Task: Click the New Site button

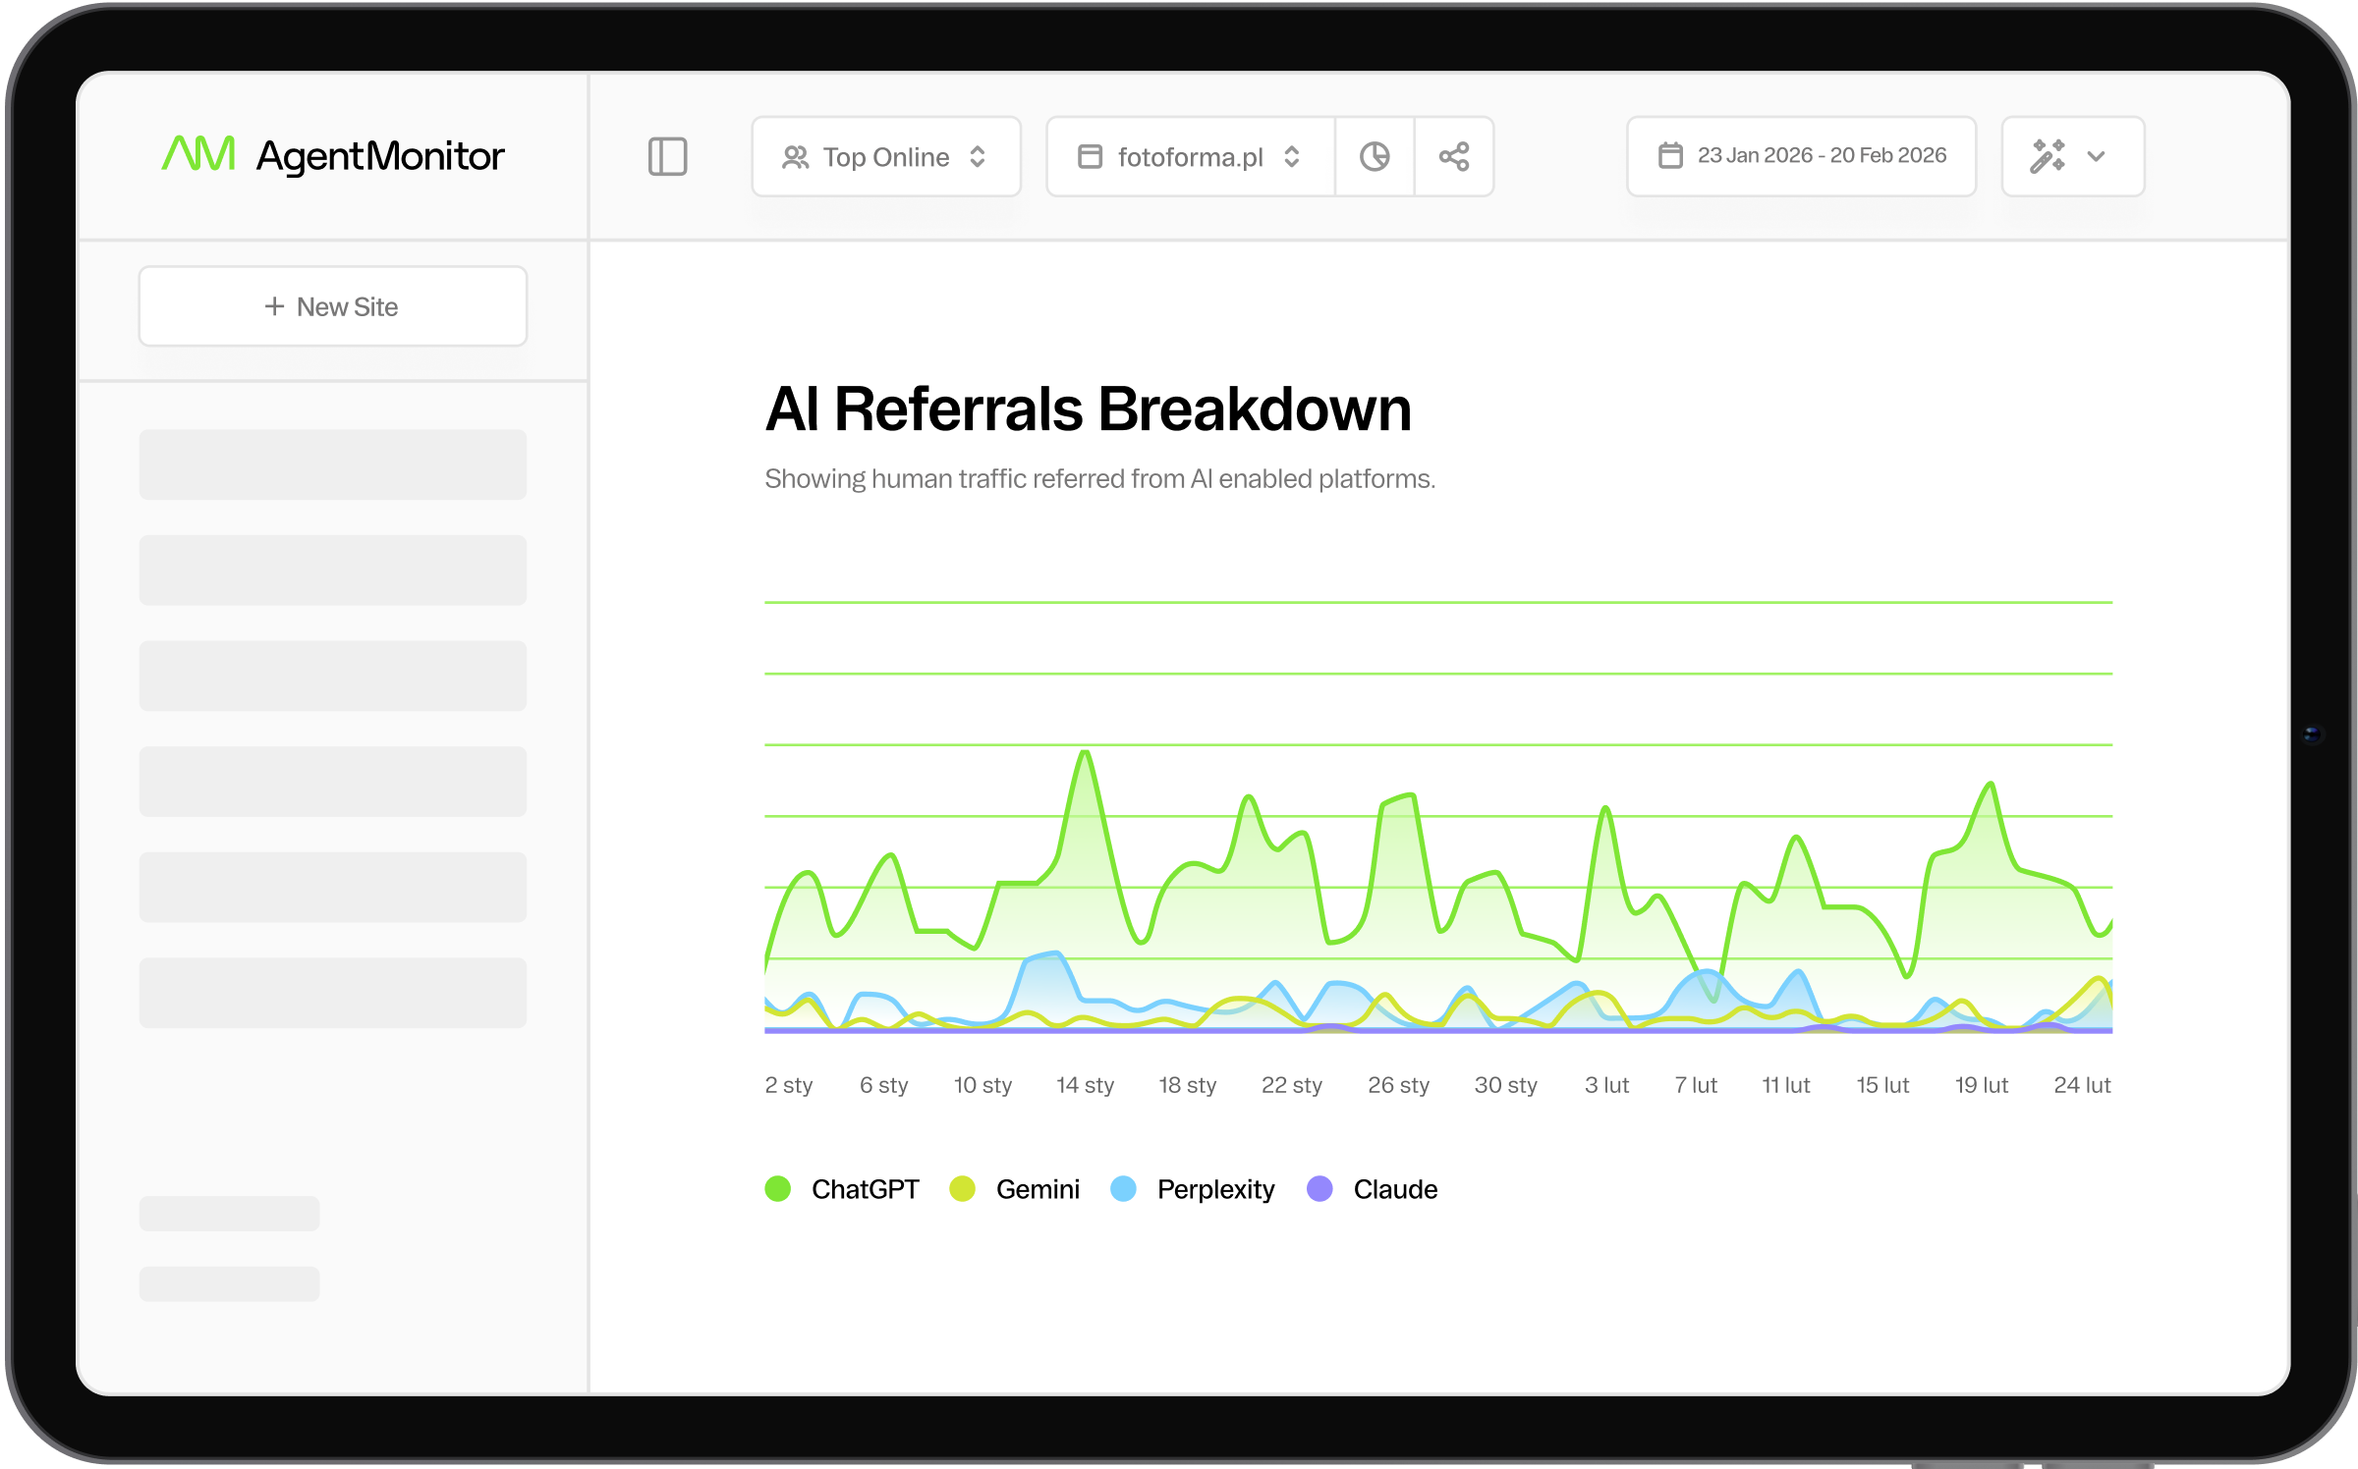Action: [x=332, y=305]
